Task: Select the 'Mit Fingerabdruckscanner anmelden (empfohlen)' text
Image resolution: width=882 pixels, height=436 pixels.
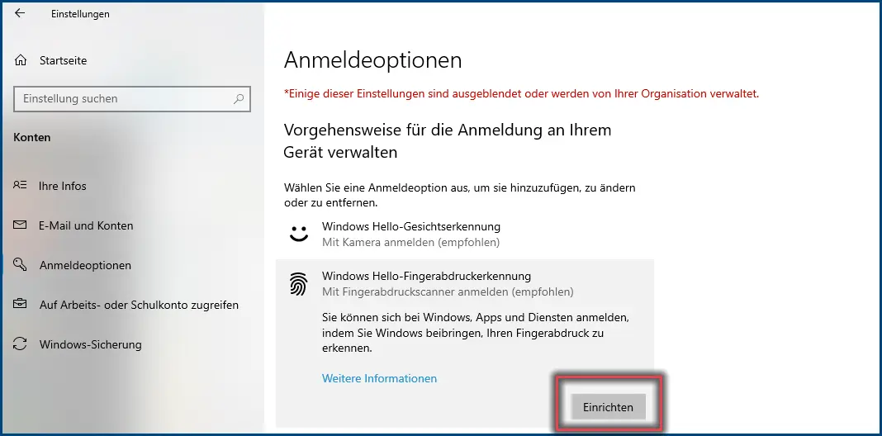Action: point(448,292)
